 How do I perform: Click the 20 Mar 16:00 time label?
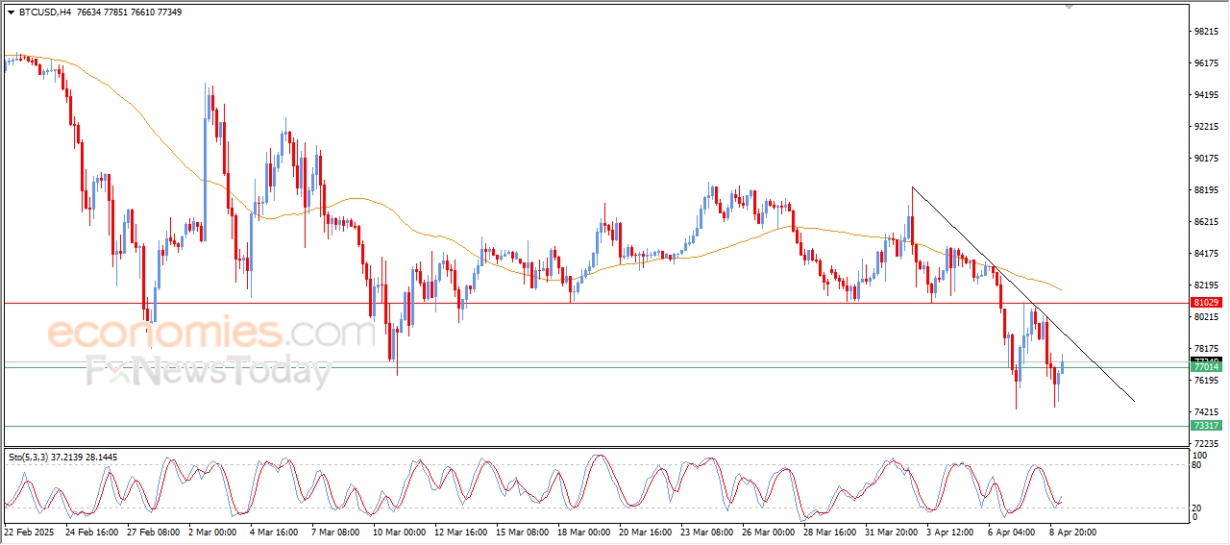[645, 532]
